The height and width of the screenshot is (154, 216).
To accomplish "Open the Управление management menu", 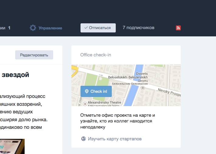I will tap(50, 28).
